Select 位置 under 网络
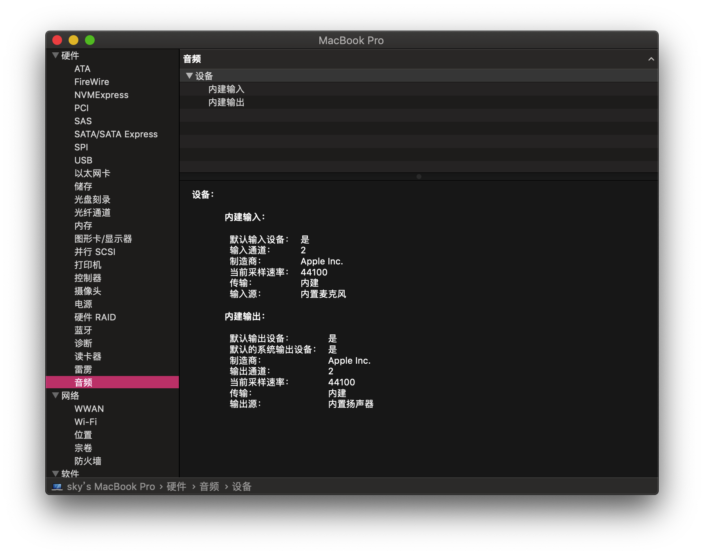Viewport: 704px width, 555px height. (x=112, y=435)
